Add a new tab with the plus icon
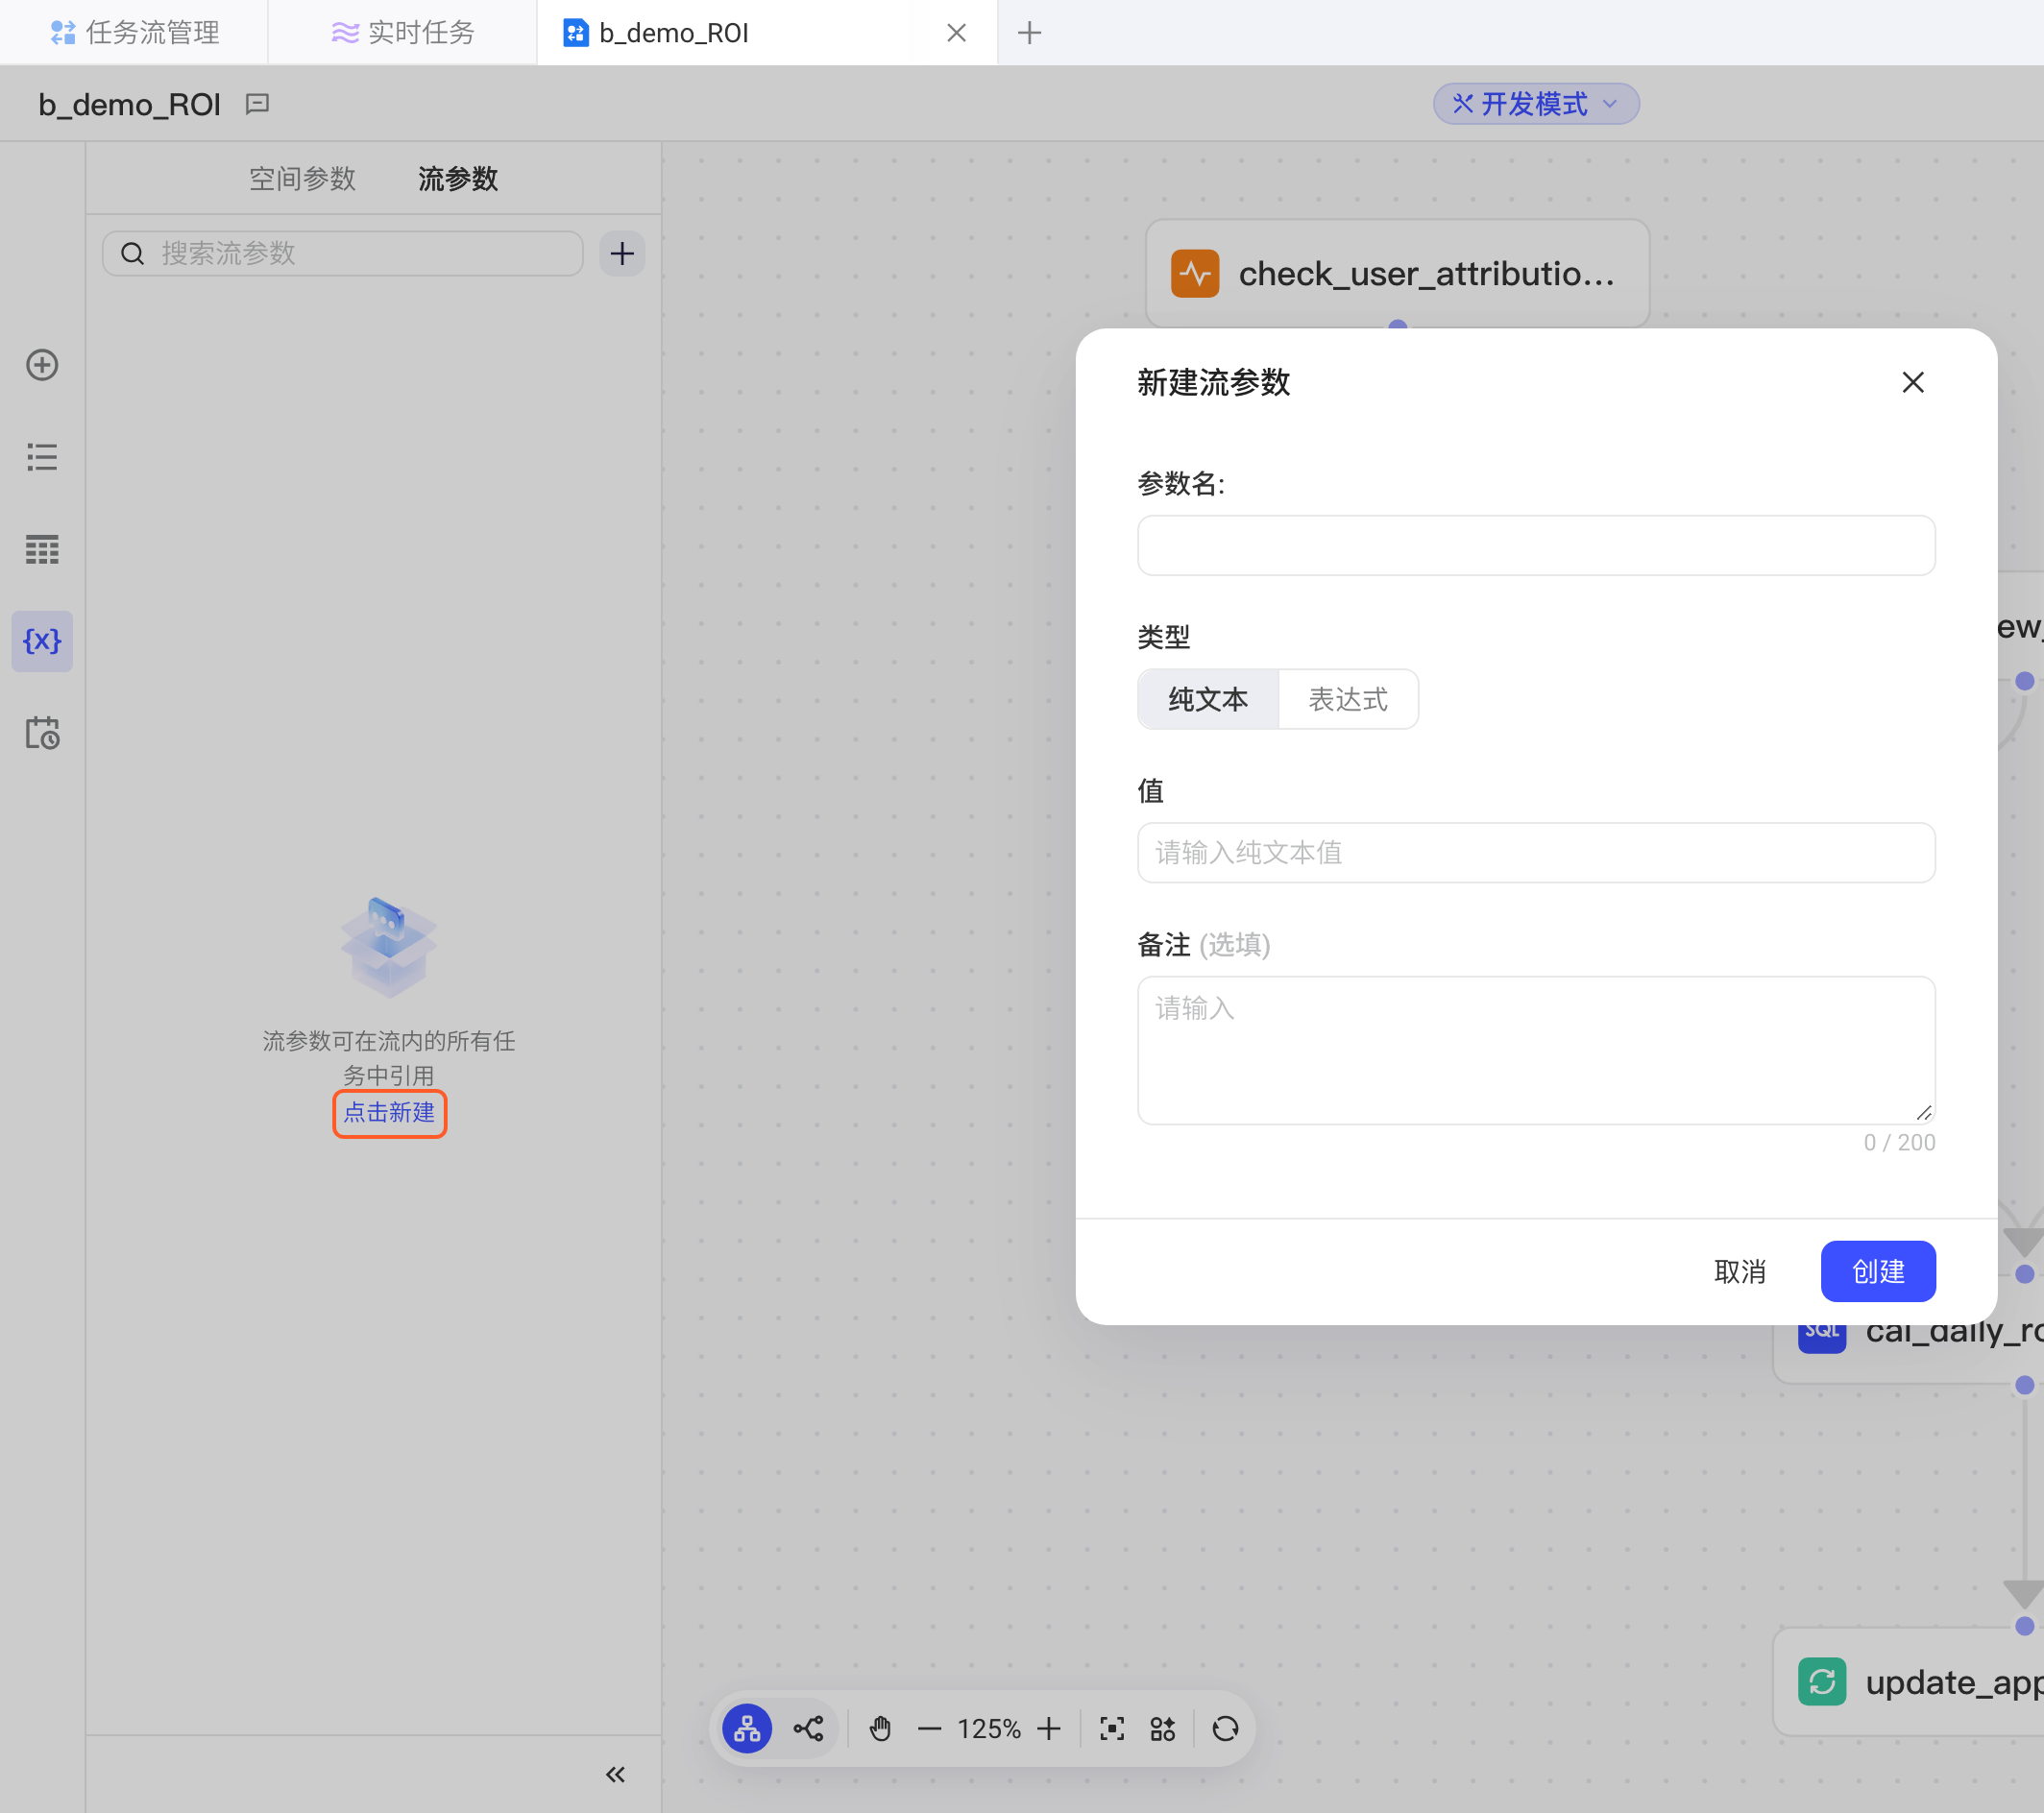Image resolution: width=2044 pixels, height=1813 pixels. (x=1029, y=33)
